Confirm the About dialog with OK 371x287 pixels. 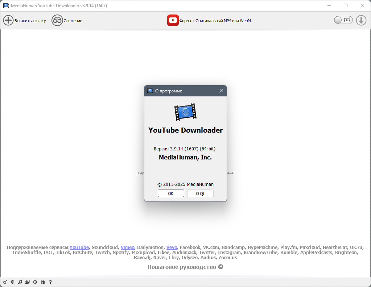171,194
